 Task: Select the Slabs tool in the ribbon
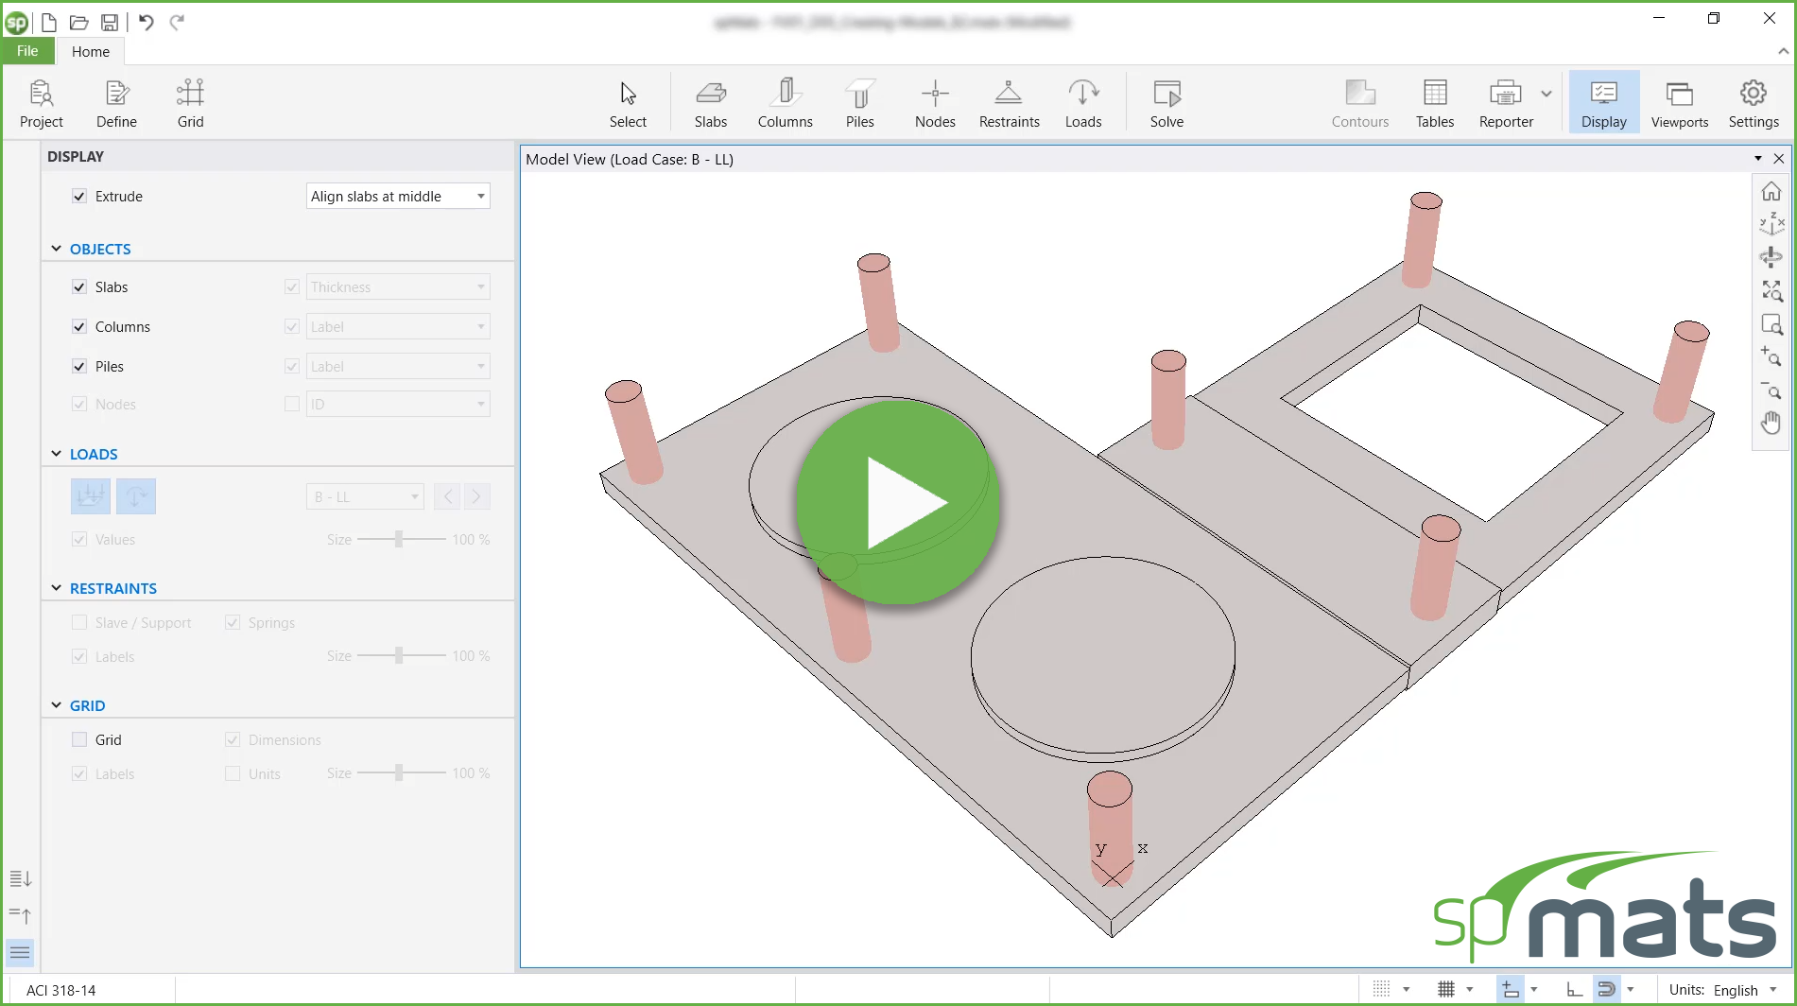(710, 103)
